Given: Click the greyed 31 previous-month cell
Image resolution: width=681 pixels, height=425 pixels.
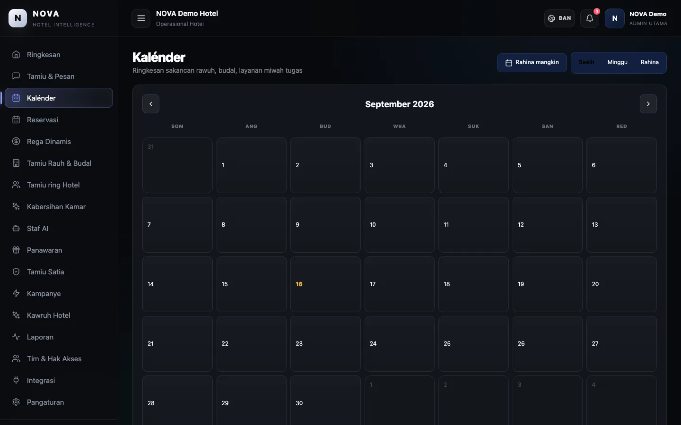Looking at the screenshot, I should pyautogui.click(x=177, y=165).
